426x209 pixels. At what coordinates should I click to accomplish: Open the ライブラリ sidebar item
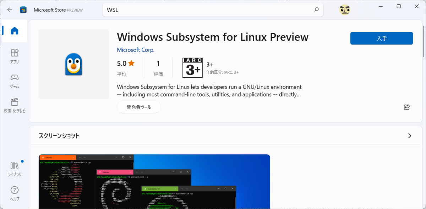click(15, 169)
